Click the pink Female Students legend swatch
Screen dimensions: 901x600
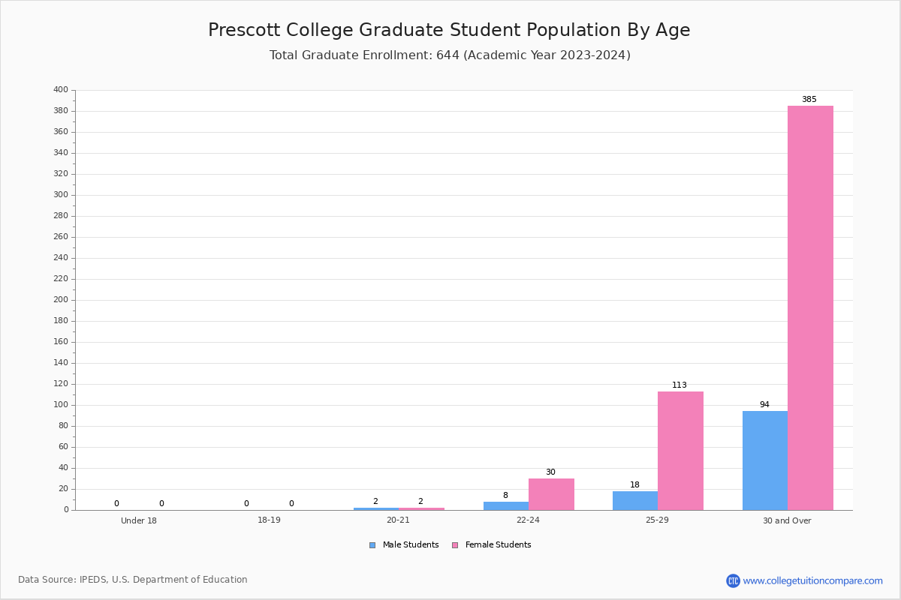coord(455,545)
